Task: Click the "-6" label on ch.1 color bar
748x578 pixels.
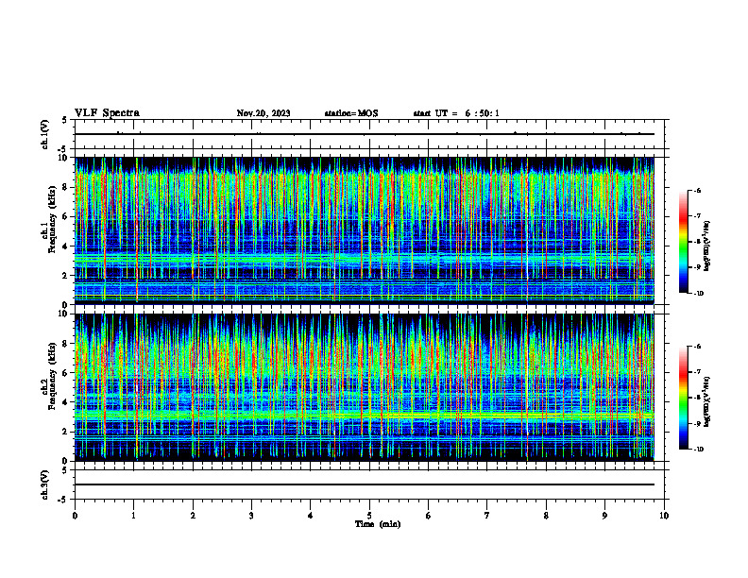Action: [697, 191]
